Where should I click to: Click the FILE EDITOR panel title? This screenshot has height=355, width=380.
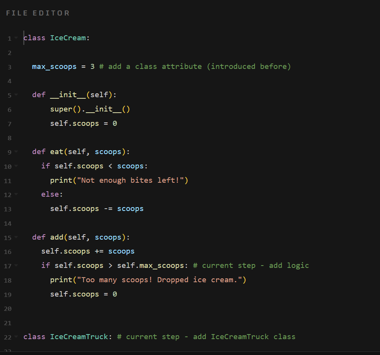[38, 13]
